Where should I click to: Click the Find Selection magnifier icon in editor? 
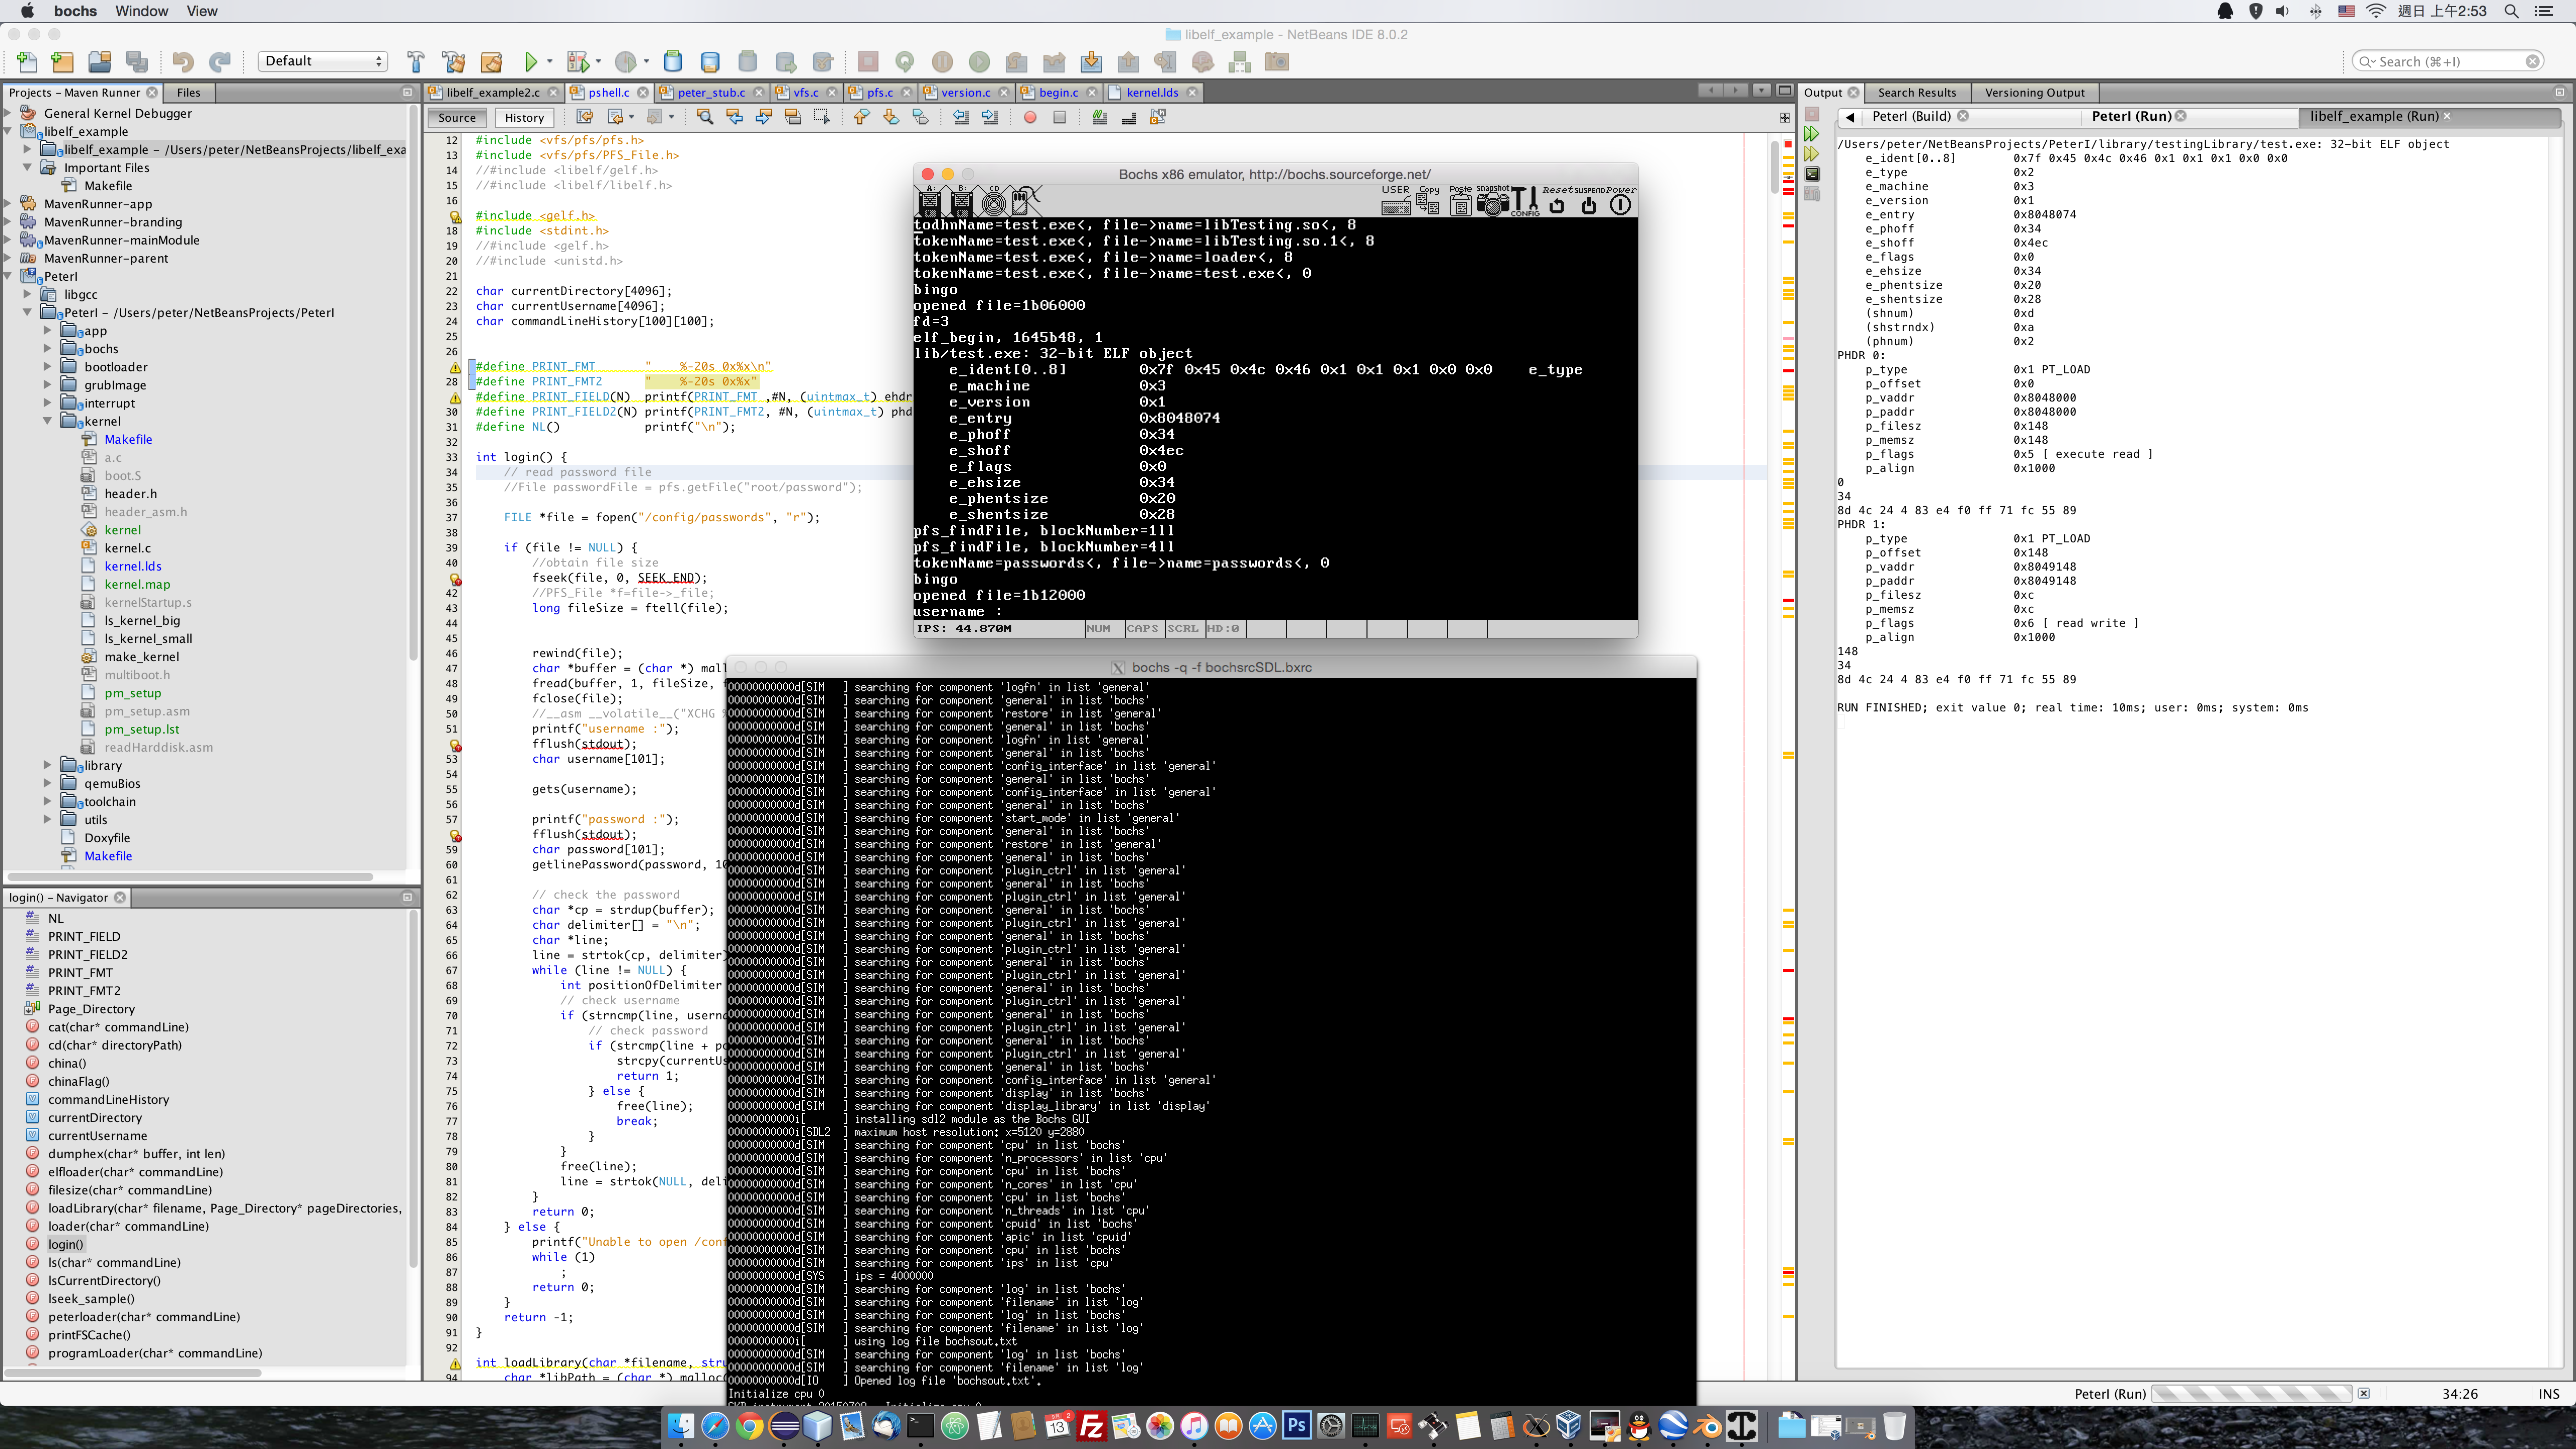pyautogui.click(x=705, y=117)
